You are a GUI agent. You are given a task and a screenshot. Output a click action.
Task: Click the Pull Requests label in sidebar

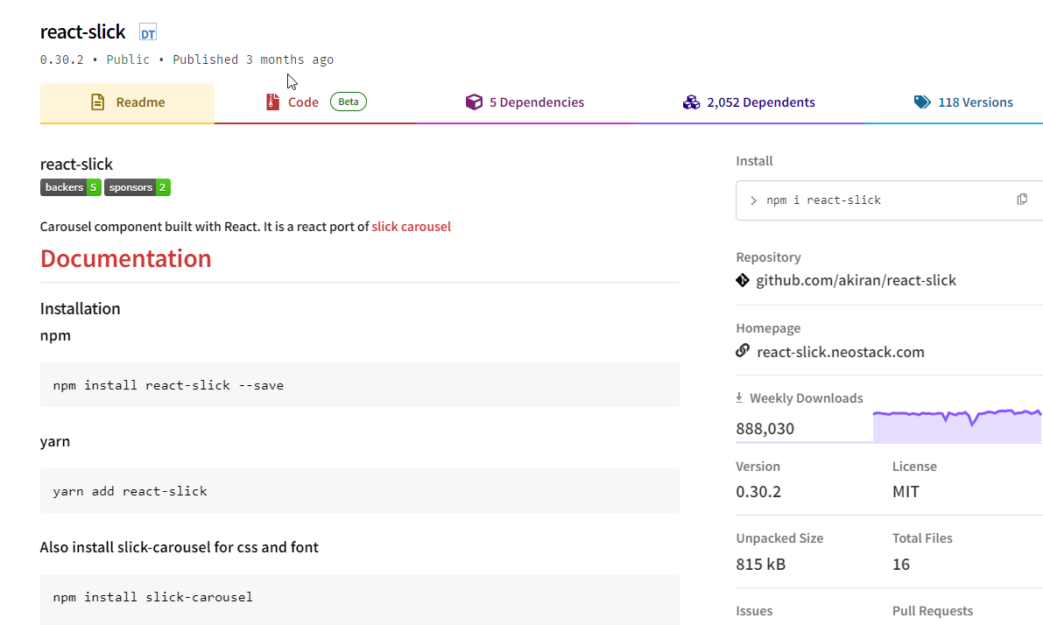coord(933,611)
